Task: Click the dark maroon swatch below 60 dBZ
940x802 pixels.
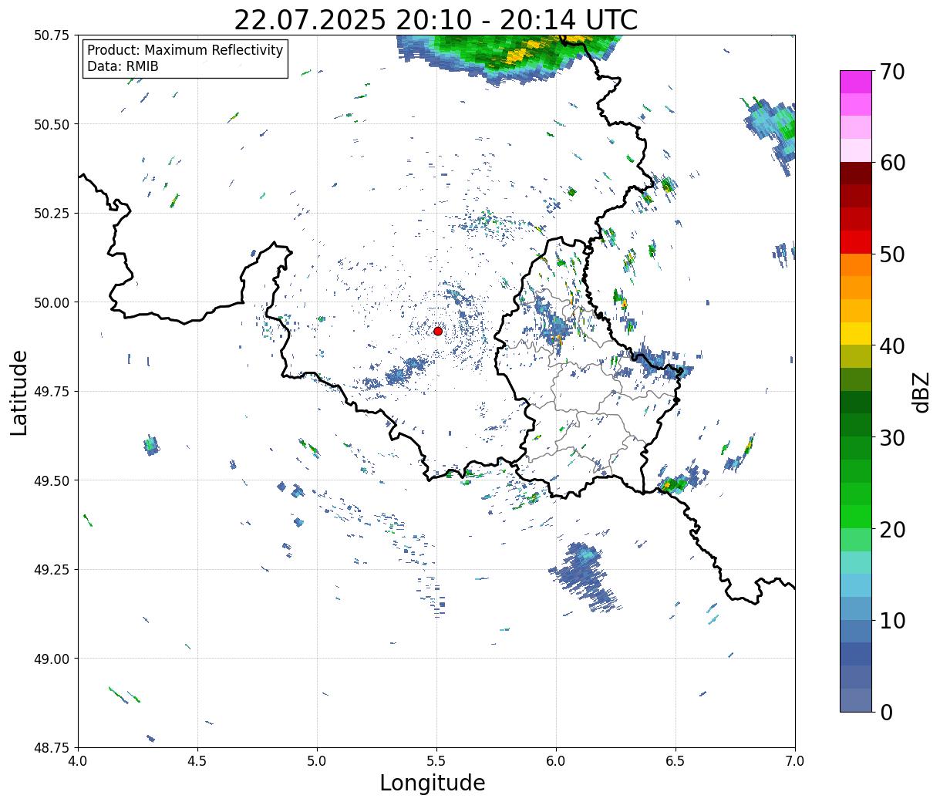Action: pyautogui.click(x=855, y=174)
